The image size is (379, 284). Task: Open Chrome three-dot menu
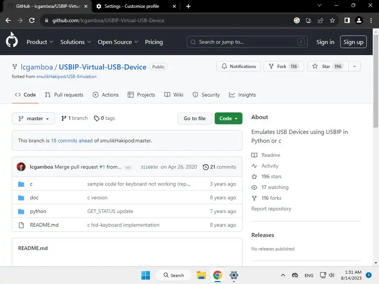371,21
